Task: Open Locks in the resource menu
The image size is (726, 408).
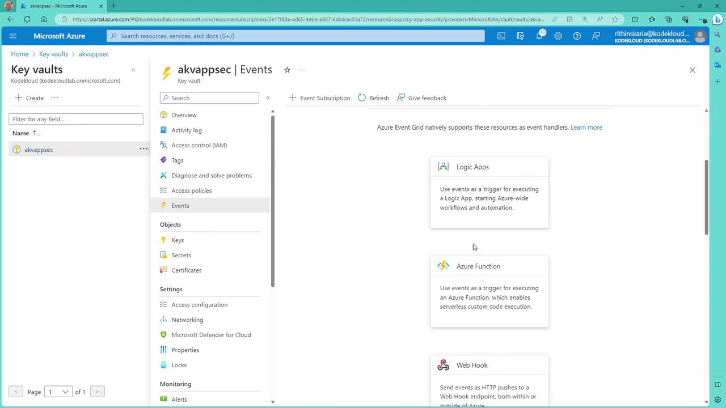Action: (x=179, y=365)
